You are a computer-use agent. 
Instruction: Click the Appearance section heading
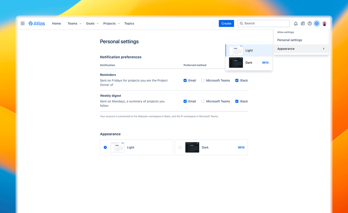(110, 134)
